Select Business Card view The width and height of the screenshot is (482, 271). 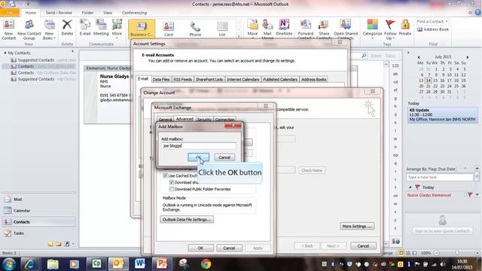142,29
